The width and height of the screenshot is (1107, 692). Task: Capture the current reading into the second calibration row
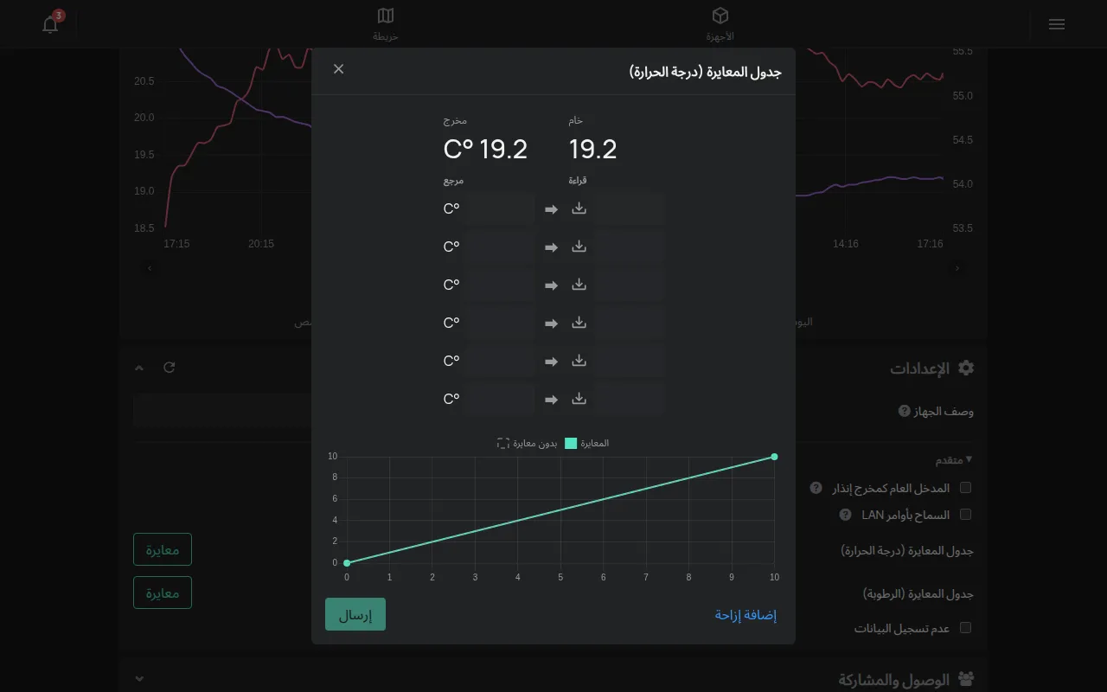[x=579, y=247]
